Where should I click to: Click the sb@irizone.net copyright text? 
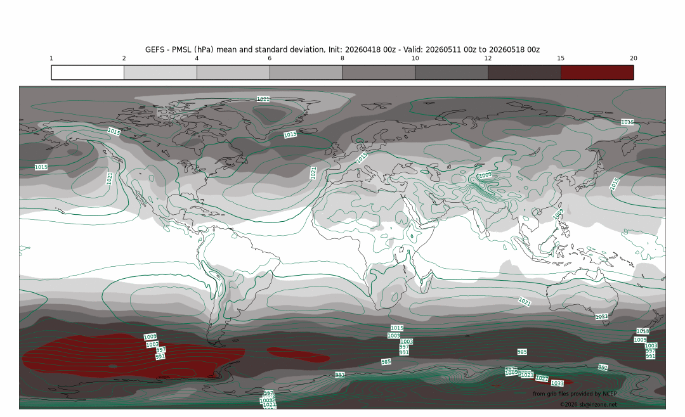point(588,404)
